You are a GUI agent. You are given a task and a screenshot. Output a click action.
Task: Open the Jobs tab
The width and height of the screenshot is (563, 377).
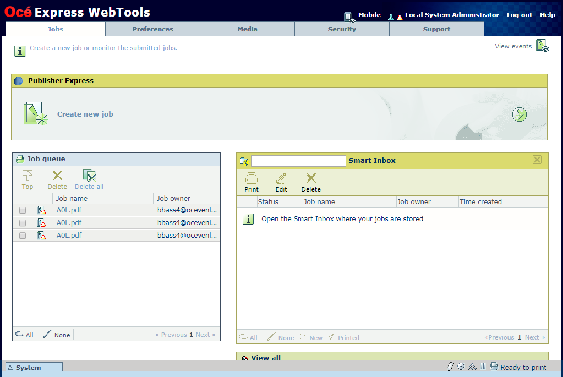click(55, 29)
